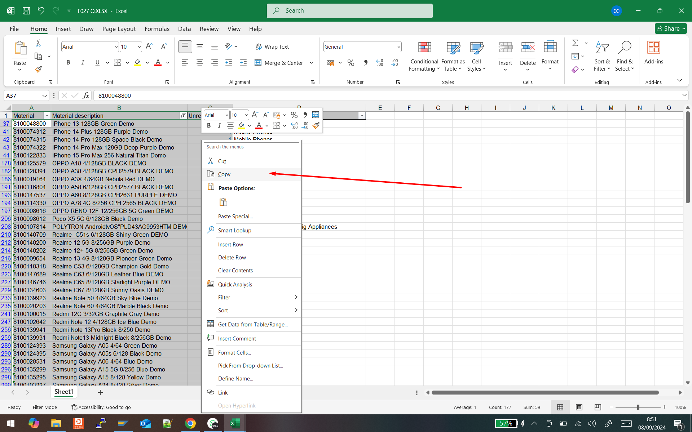Click the zoom slider in status bar
The image size is (692, 432).
click(x=638, y=407)
